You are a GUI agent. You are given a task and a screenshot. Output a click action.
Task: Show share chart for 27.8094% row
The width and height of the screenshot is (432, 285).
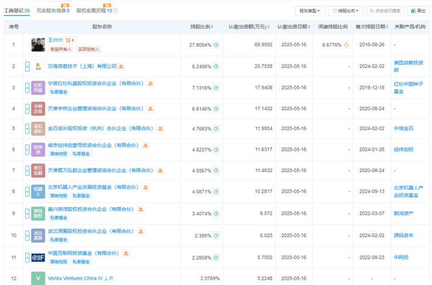(x=216, y=44)
